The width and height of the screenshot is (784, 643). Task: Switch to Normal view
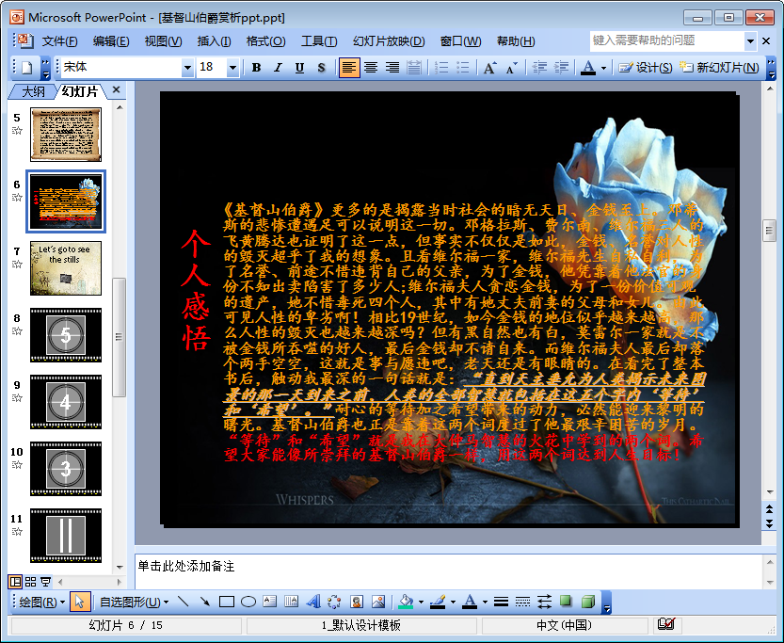click(15, 582)
